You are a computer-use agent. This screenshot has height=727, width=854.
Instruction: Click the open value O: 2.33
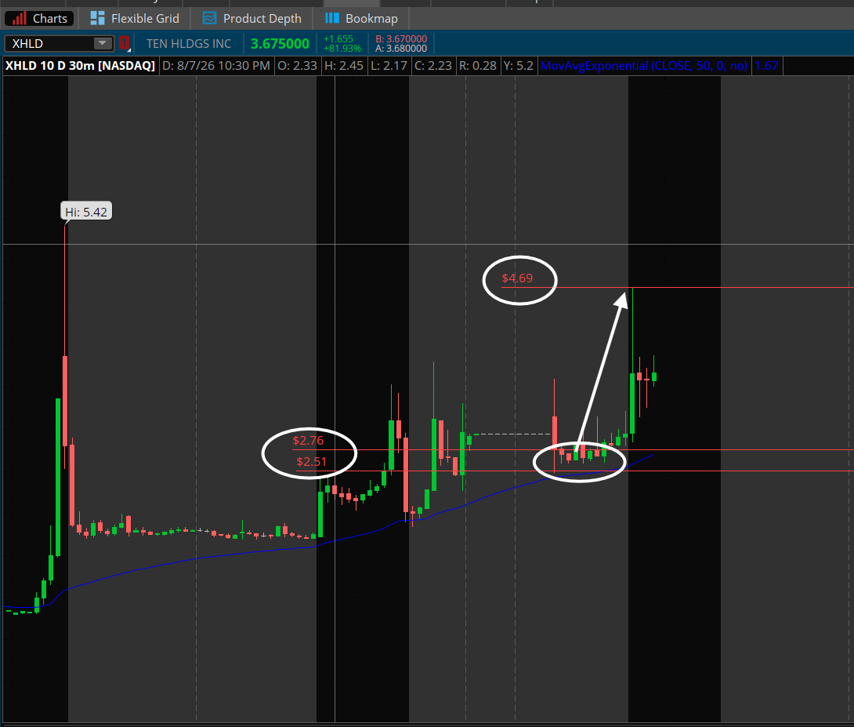click(x=298, y=66)
